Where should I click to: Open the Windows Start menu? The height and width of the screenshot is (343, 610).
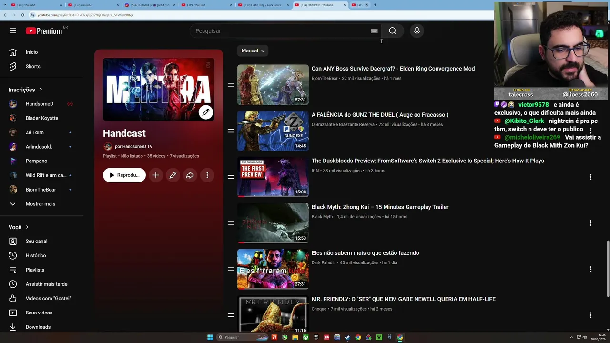click(x=210, y=337)
